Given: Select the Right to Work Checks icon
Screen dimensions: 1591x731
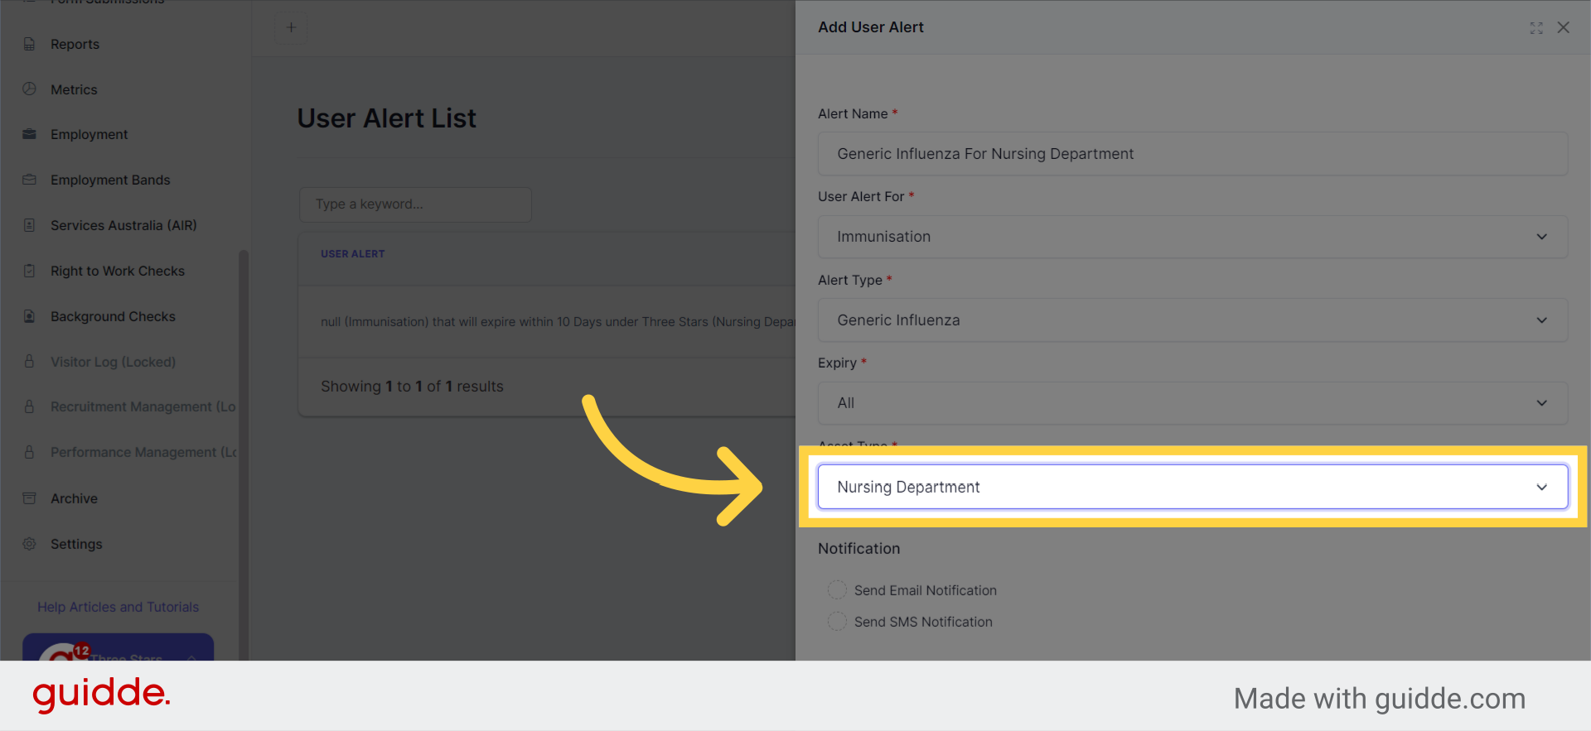Looking at the screenshot, I should (29, 271).
